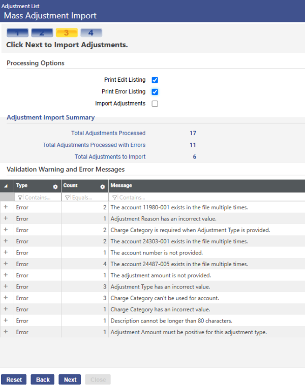The image size is (305, 387).
Task: Select message about account 24487-005 duplicates
Action: coord(179,264)
